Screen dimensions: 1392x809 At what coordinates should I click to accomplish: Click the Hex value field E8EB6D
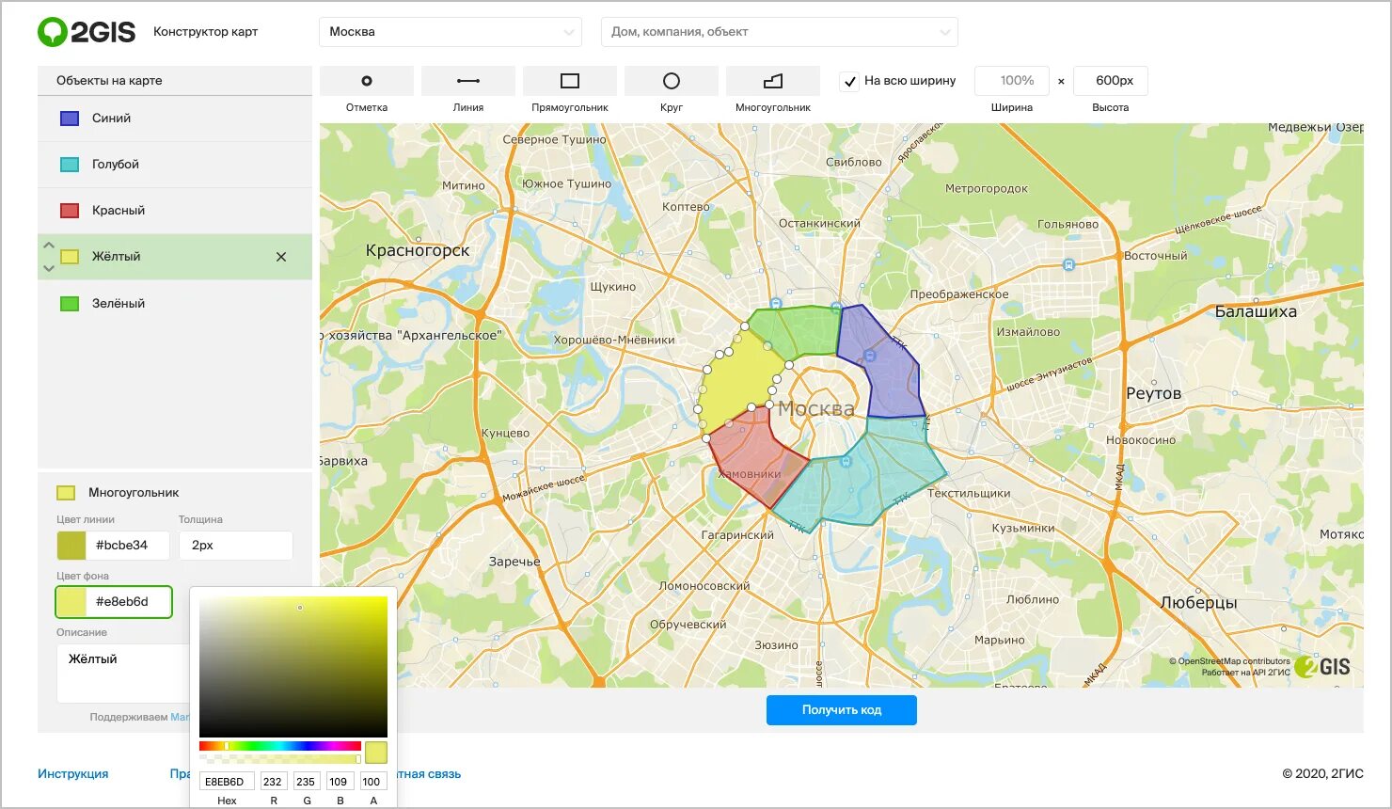(227, 782)
